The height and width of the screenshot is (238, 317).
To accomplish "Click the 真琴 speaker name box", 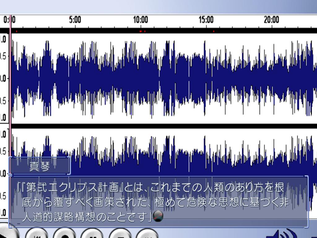I will pyautogui.click(x=40, y=166).
